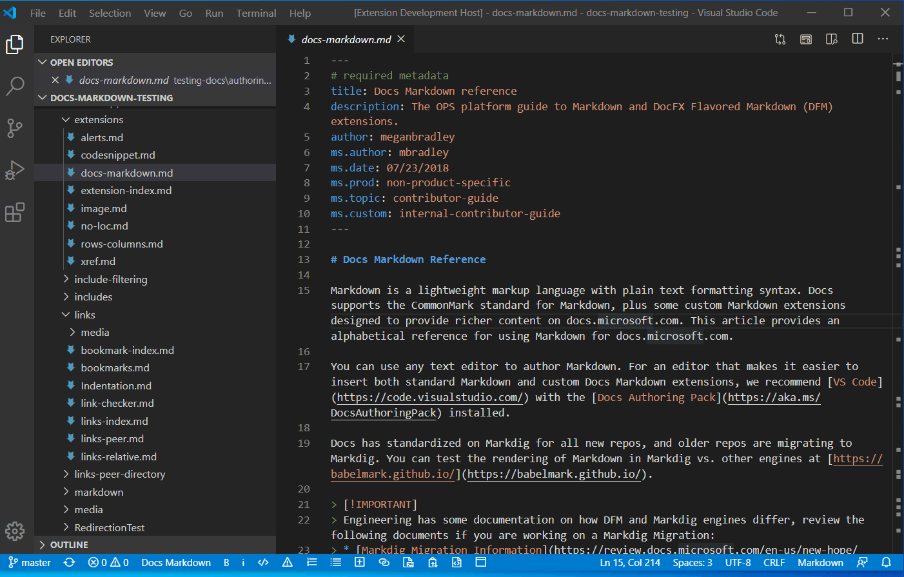This screenshot has width=904, height=577.
Task: Open the Terminal menu
Action: [256, 13]
